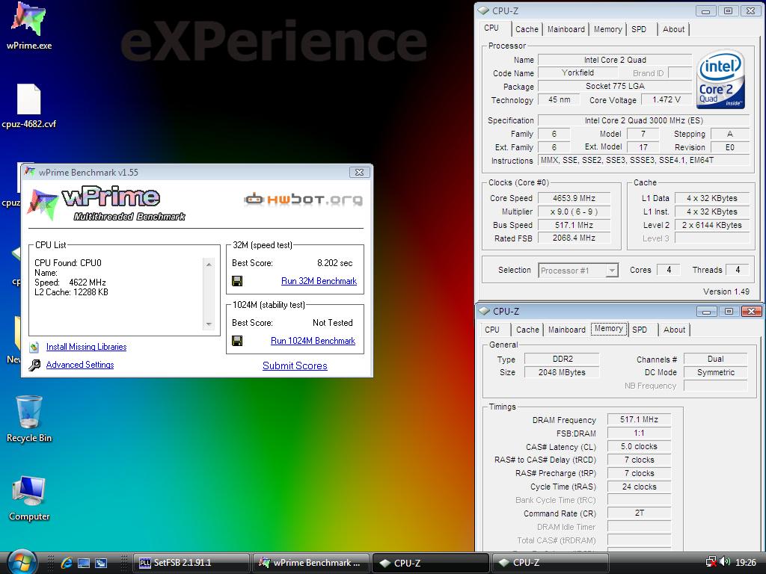Click the Advanced Settings tools icon
Viewport: 766px width, 574px height.
pyautogui.click(x=34, y=365)
